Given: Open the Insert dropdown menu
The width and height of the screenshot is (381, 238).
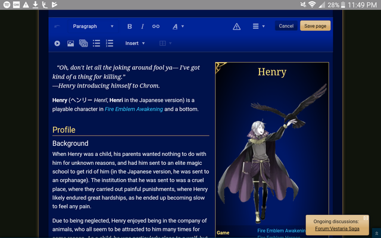Looking at the screenshot, I should tap(135, 43).
